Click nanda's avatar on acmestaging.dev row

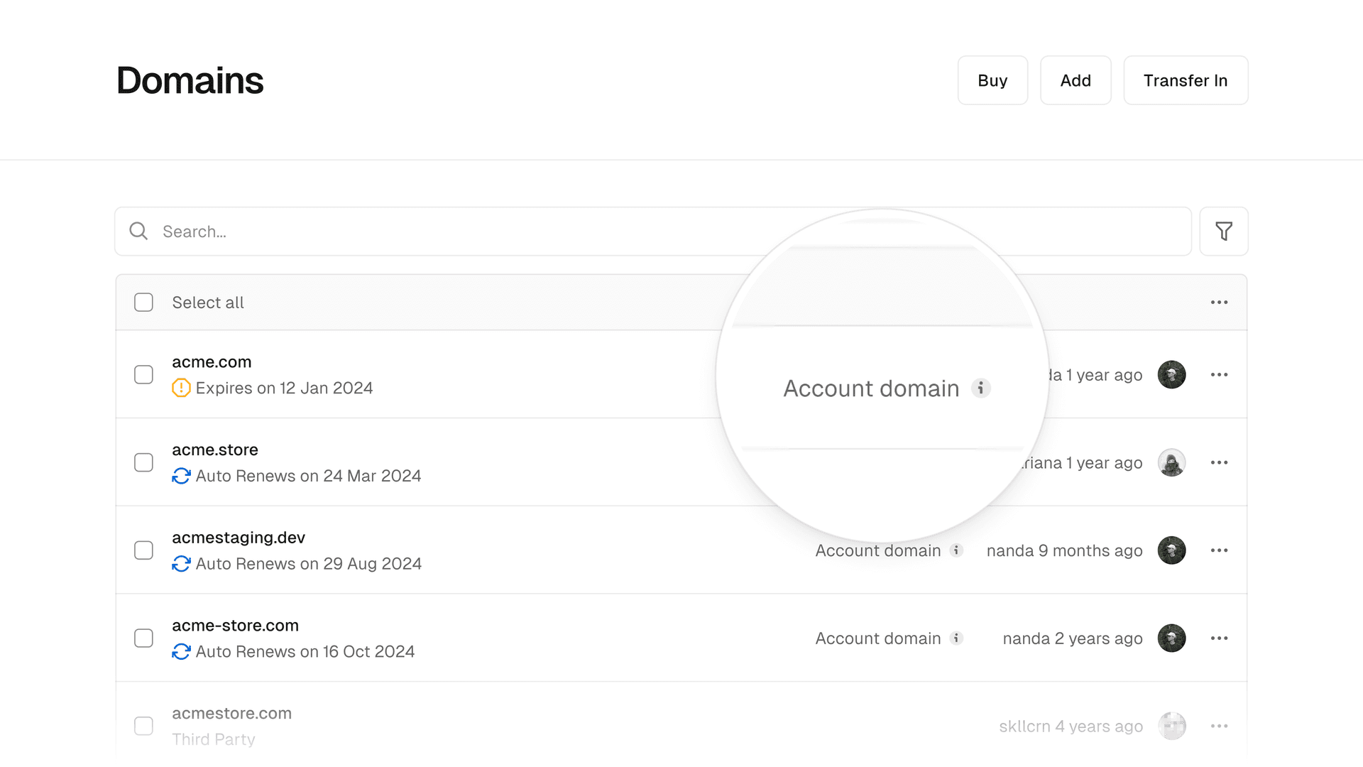[x=1171, y=550]
